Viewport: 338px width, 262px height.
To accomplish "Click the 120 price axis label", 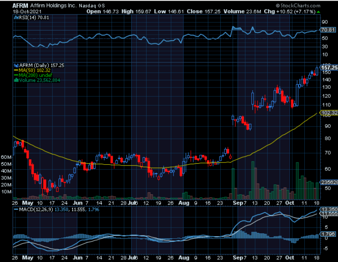I will tap(326, 96).
